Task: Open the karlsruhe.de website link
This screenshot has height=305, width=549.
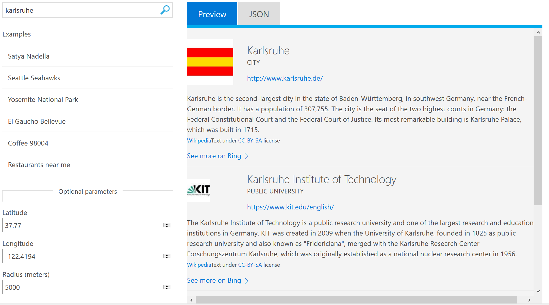Action: pyautogui.click(x=285, y=78)
